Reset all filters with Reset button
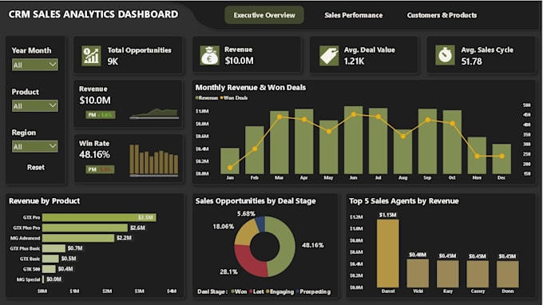This screenshot has height=305, width=543. [36, 167]
